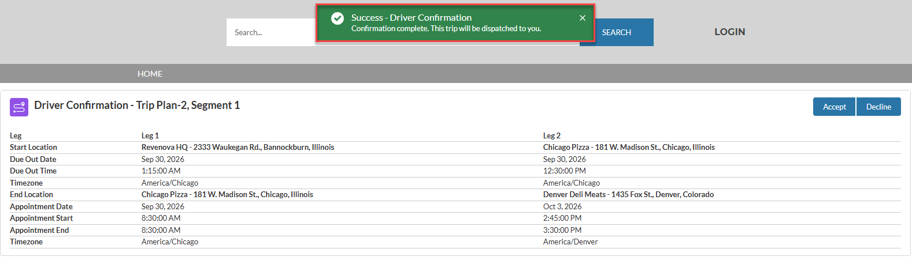Image resolution: width=912 pixels, height=264 pixels.
Task: Click the Start Location row label
Action: click(34, 148)
